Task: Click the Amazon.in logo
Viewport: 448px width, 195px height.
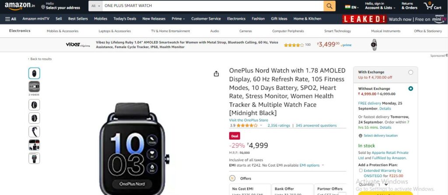Action: pyautogui.click(x=20, y=6)
